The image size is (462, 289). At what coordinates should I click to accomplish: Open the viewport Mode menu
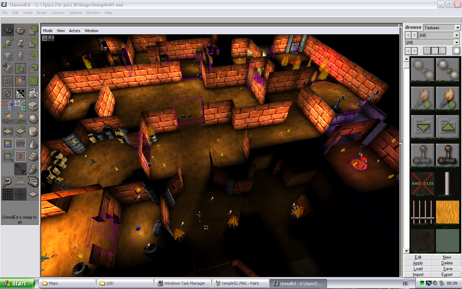[48, 31]
